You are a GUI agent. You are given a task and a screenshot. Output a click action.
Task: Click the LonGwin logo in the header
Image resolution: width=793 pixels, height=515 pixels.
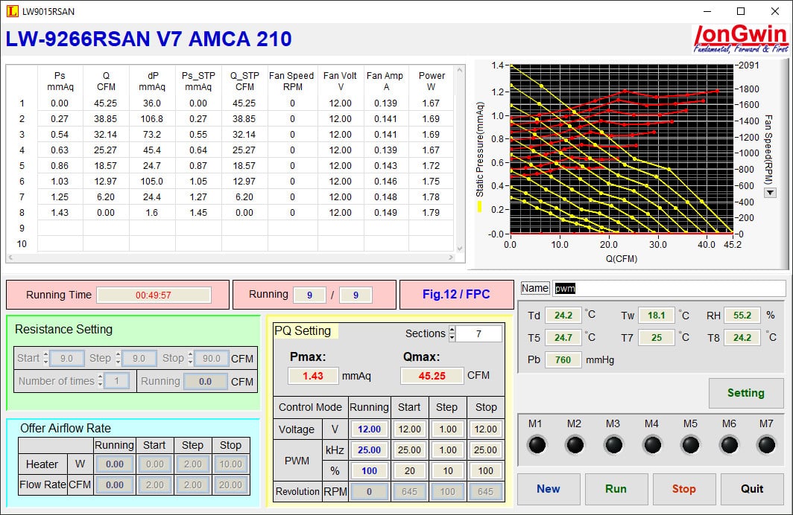pos(740,39)
